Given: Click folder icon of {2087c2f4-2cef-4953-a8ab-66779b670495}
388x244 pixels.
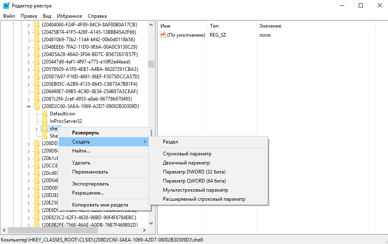Looking at the screenshot, I should point(36,99).
